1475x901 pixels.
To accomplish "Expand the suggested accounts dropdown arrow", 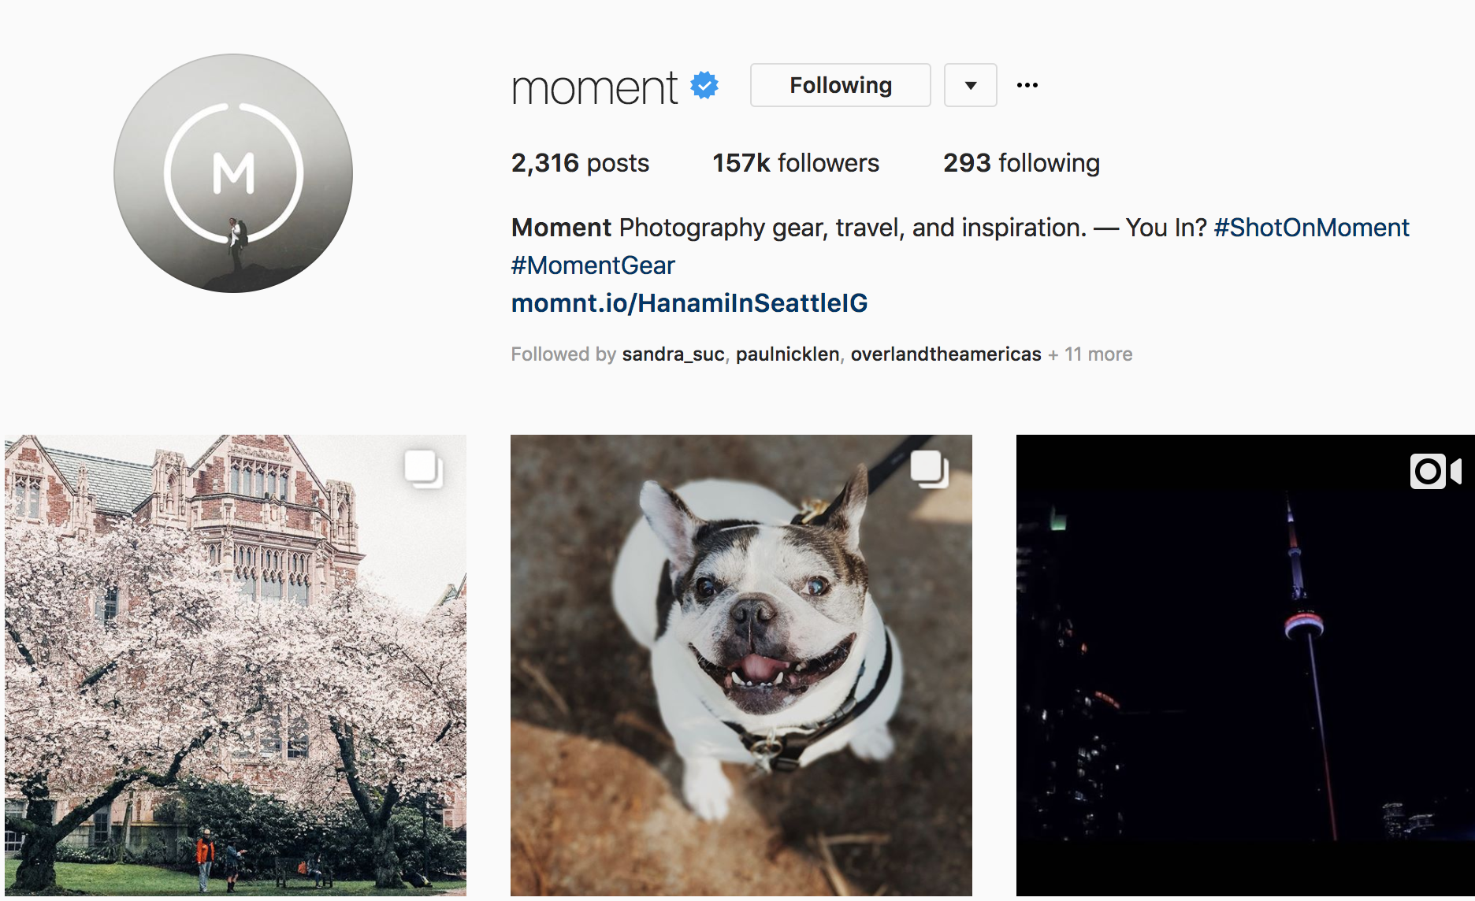I will point(971,85).
